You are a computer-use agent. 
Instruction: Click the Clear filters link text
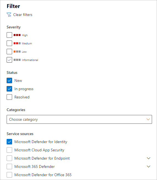point(23,15)
